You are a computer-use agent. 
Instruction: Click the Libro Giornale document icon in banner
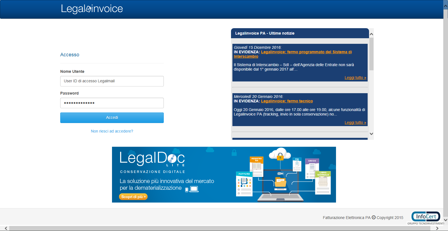tap(323, 182)
